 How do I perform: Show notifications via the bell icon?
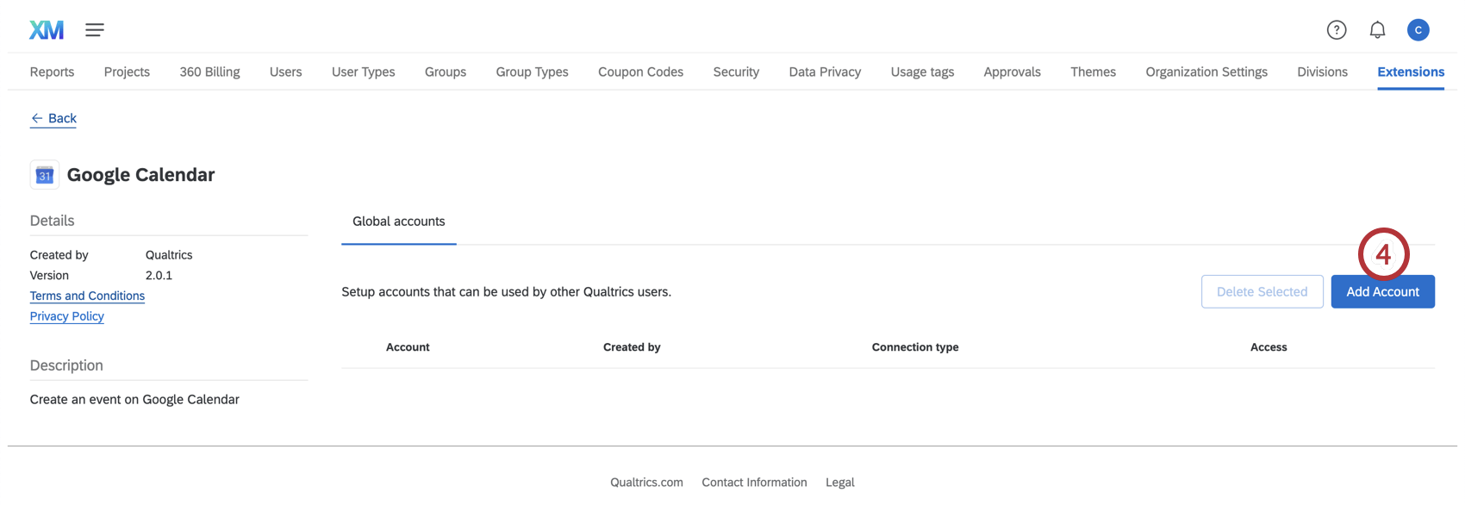(1377, 30)
